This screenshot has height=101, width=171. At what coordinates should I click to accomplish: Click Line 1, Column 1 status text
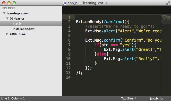[13, 98]
